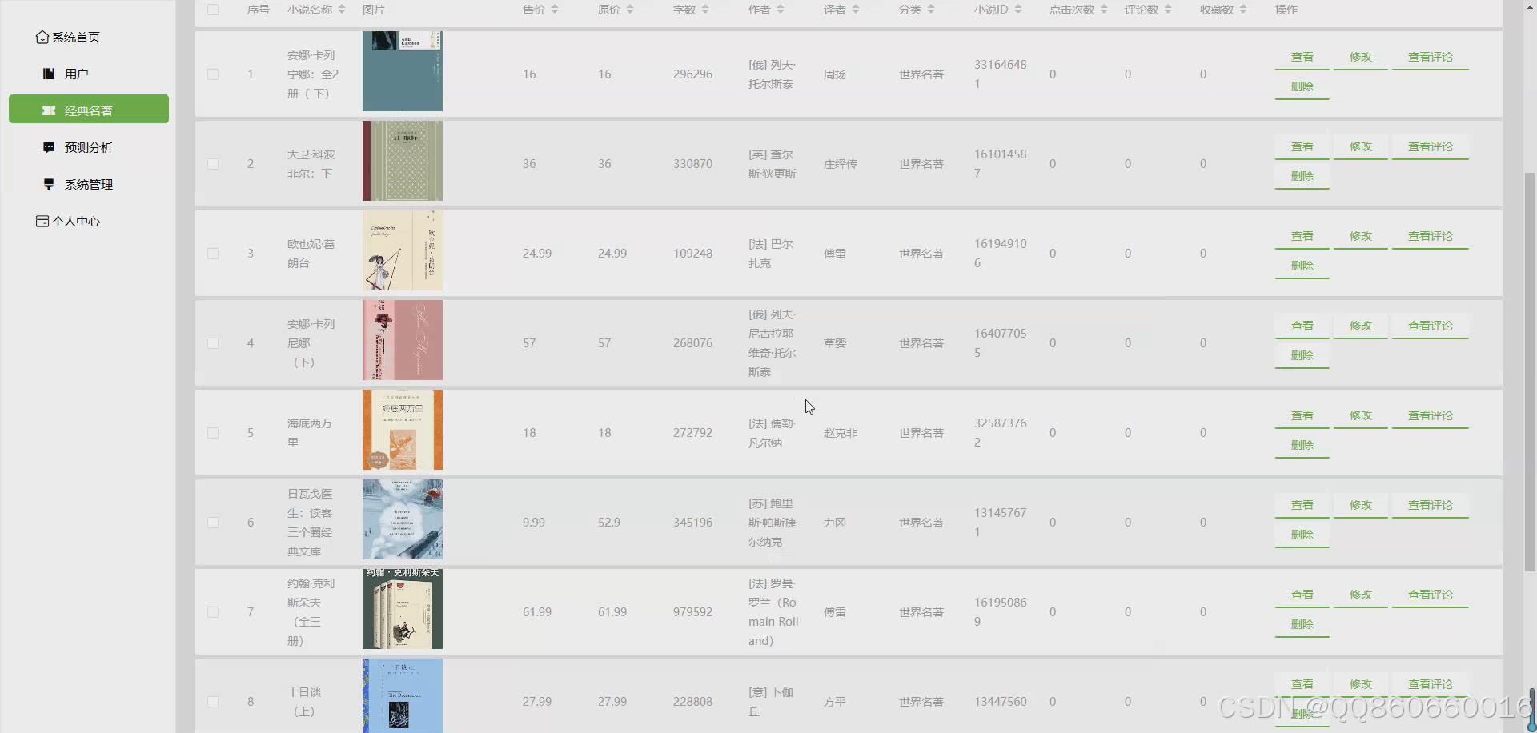Click the translator name 赵克非
The image size is (1537, 733).
841,433
